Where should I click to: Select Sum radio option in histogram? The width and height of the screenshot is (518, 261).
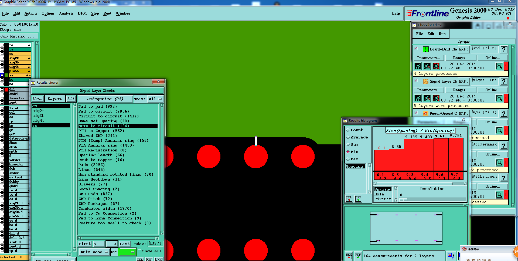tap(348, 145)
